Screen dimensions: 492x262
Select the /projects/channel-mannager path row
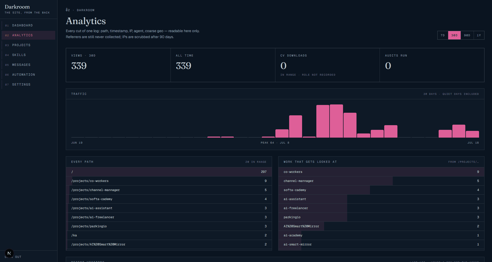169,190
